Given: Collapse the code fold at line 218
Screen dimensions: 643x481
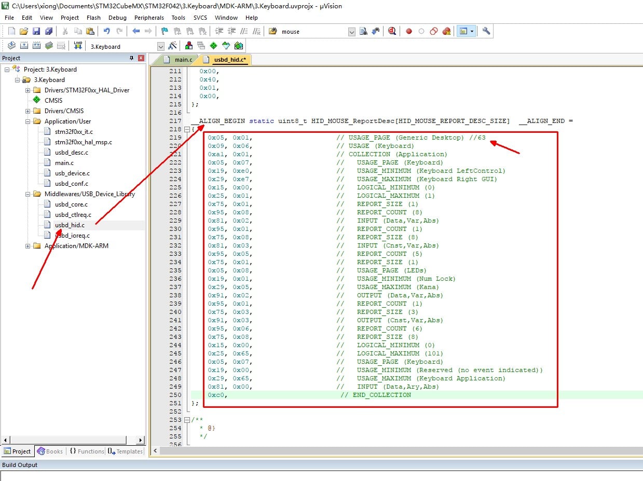Looking at the screenshot, I should coord(186,129).
